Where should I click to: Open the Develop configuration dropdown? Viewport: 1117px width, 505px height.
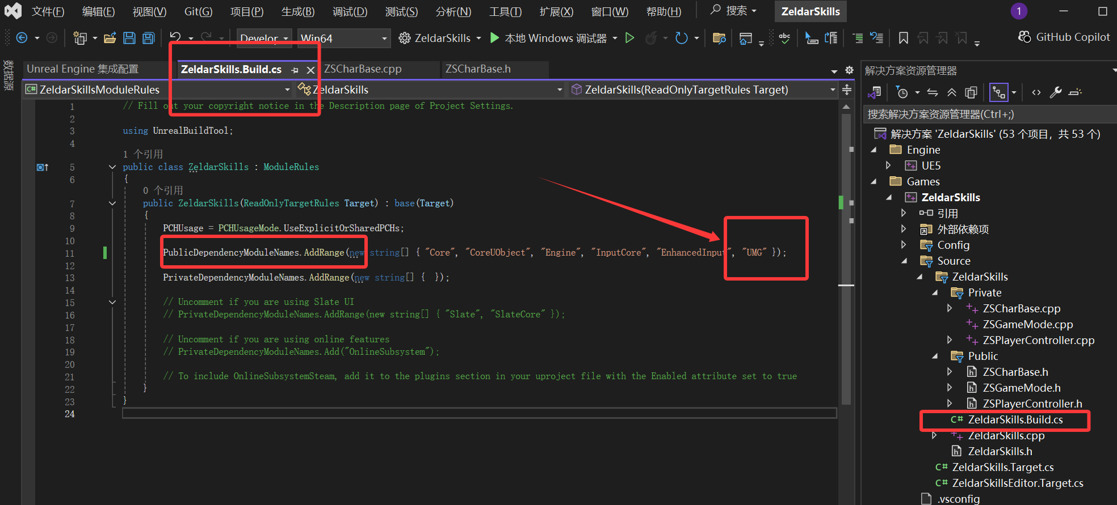coord(264,39)
